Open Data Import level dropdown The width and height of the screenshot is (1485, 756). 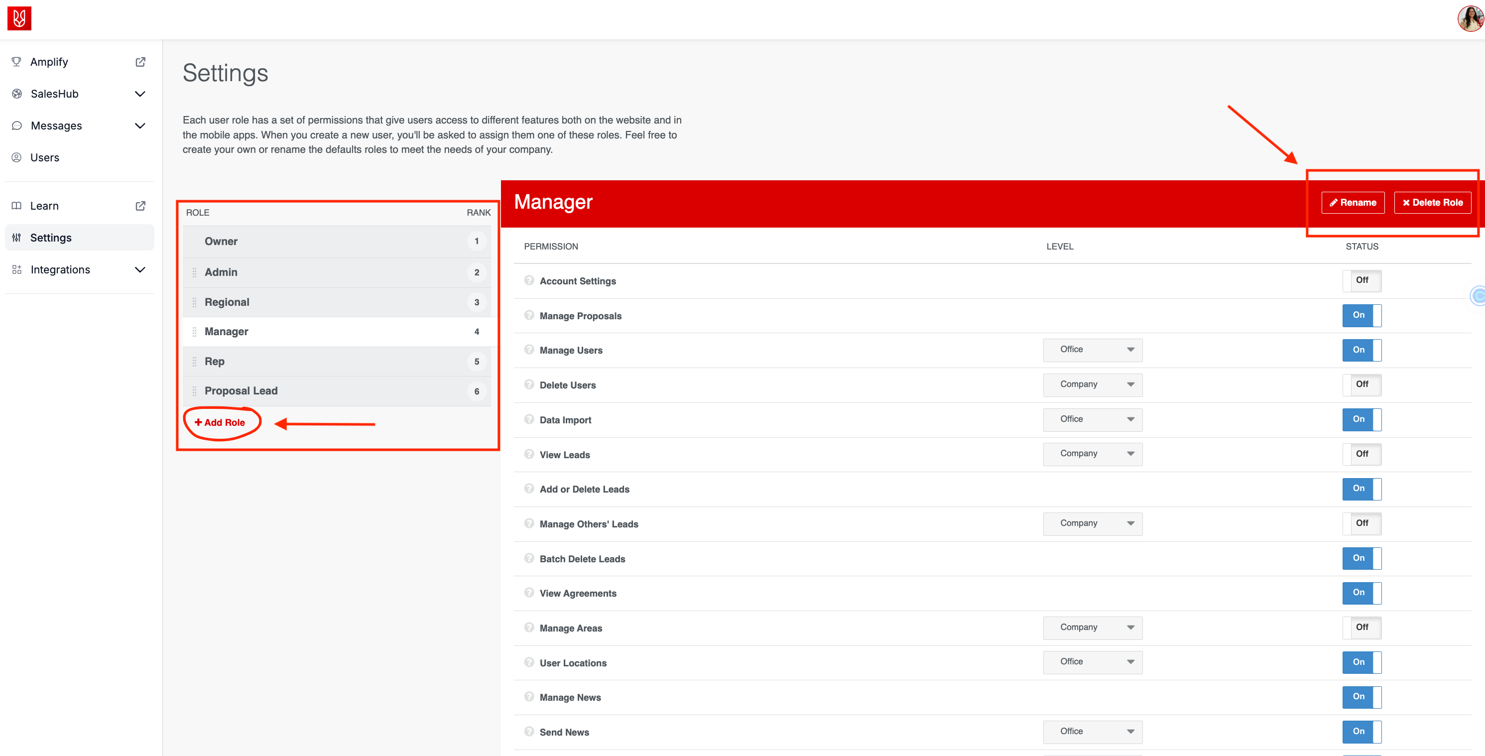coord(1093,419)
